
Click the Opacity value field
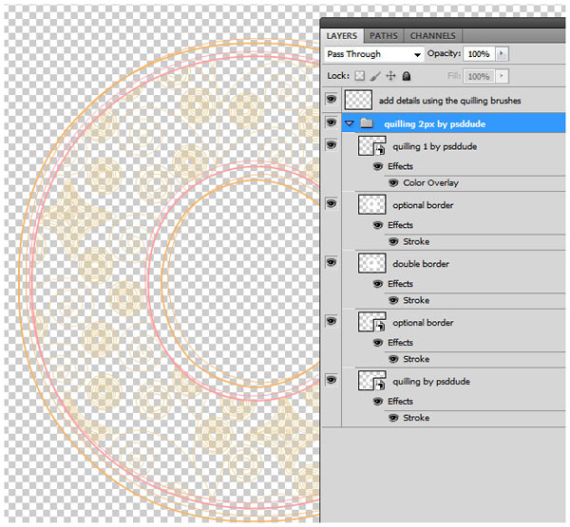(479, 54)
